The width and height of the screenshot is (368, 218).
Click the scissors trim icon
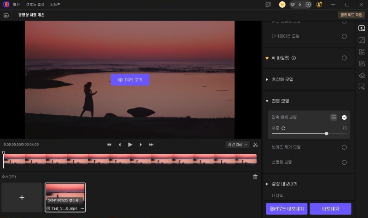click(x=255, y=145)
